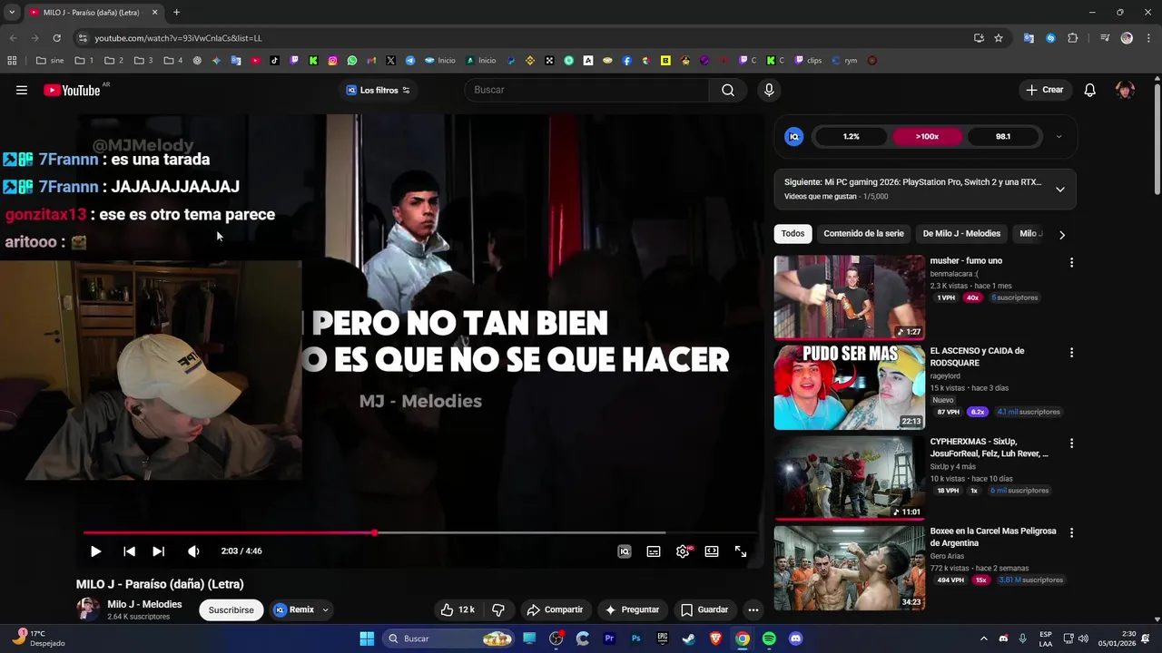Reload the browser page

56,38
